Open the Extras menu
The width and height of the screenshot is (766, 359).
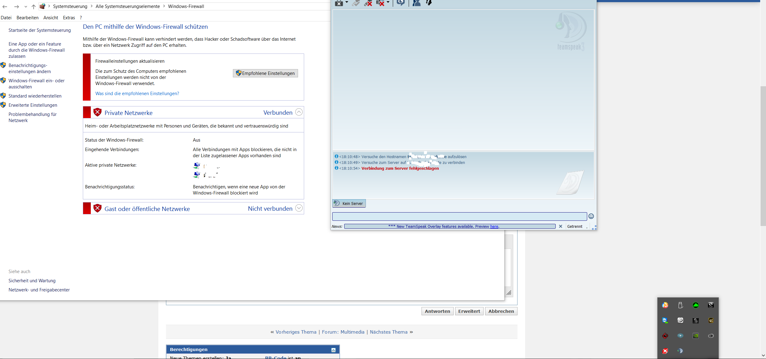(x=69, y=18)
